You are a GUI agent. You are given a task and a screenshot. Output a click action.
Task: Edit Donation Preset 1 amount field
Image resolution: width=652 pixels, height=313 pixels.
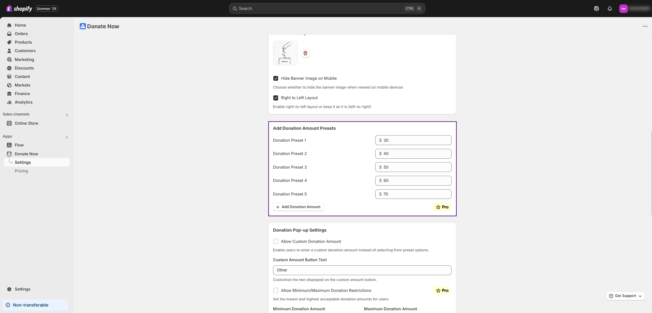[413, 140]
